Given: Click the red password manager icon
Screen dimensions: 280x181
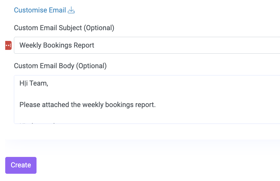Looking at the screenshot, I should pos(8,45).
